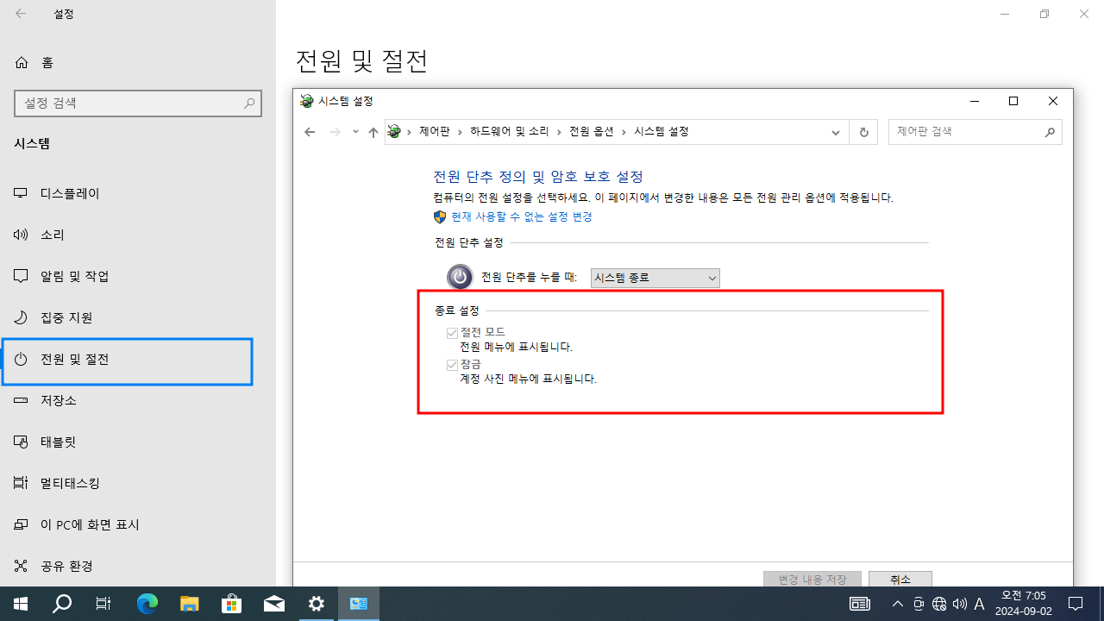Image resolution: width=1104 pixels, height=621 pixels.
Task: Open 디스플레이 settings
Action: [x=138, y=193]
